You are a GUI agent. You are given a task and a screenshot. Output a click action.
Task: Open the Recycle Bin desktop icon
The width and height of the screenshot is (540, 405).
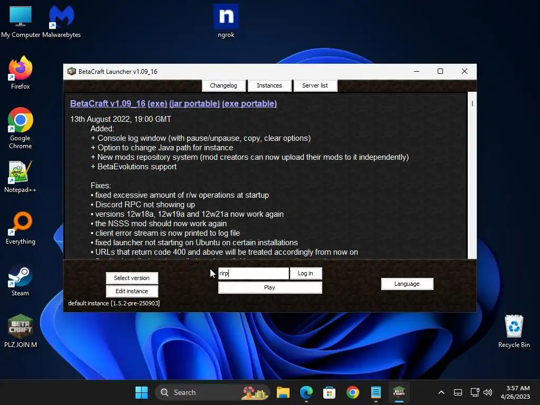tap(514, 331)
